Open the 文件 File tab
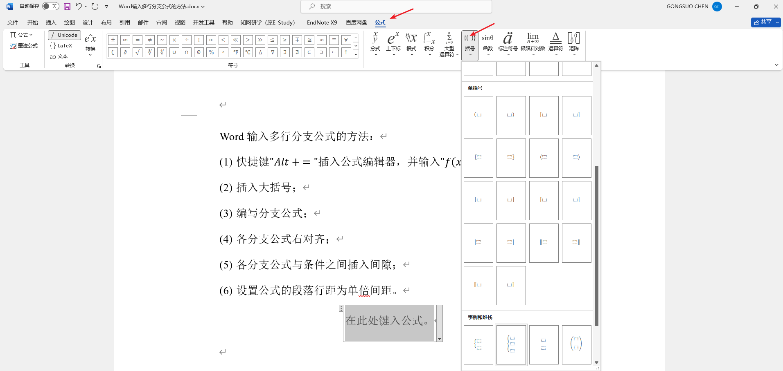The width and height of the screenshot is (783, 371). pyautogui.click(x=13, y=22)
